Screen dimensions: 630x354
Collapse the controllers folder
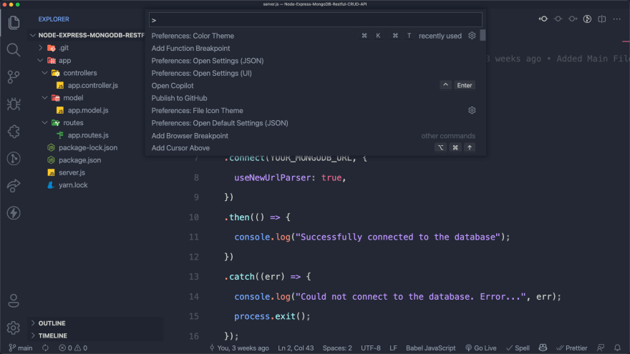point(79,73)
